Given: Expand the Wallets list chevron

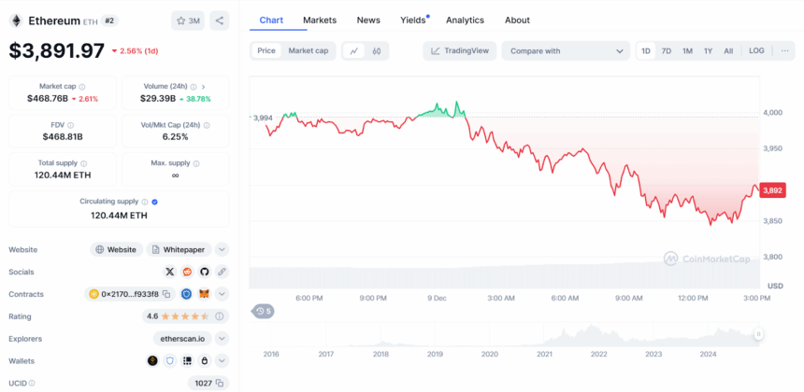Looking at the screenshot, I should [222, 361].
